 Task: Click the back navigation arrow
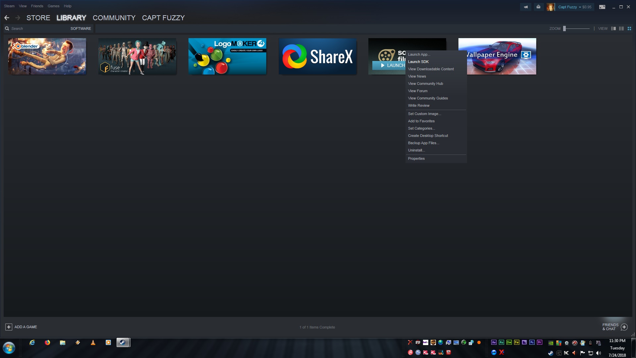pyautogui.click(x=7, y=18)
